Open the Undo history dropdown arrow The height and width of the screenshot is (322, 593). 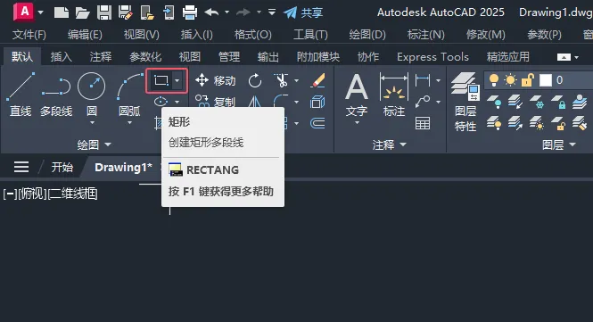point(226,12)
